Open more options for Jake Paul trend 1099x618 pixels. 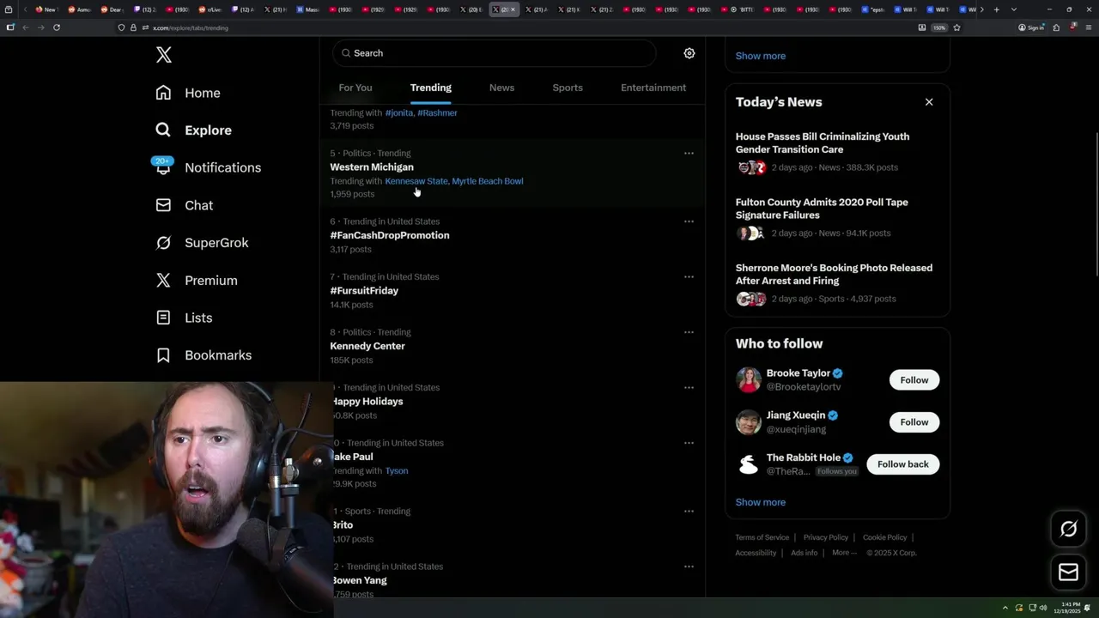[x=689, y=443]
